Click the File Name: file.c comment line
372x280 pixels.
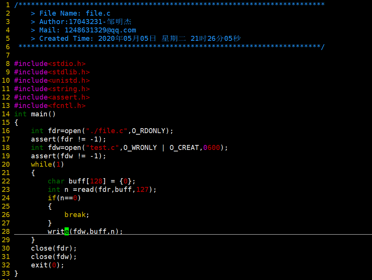coord(71,13)
